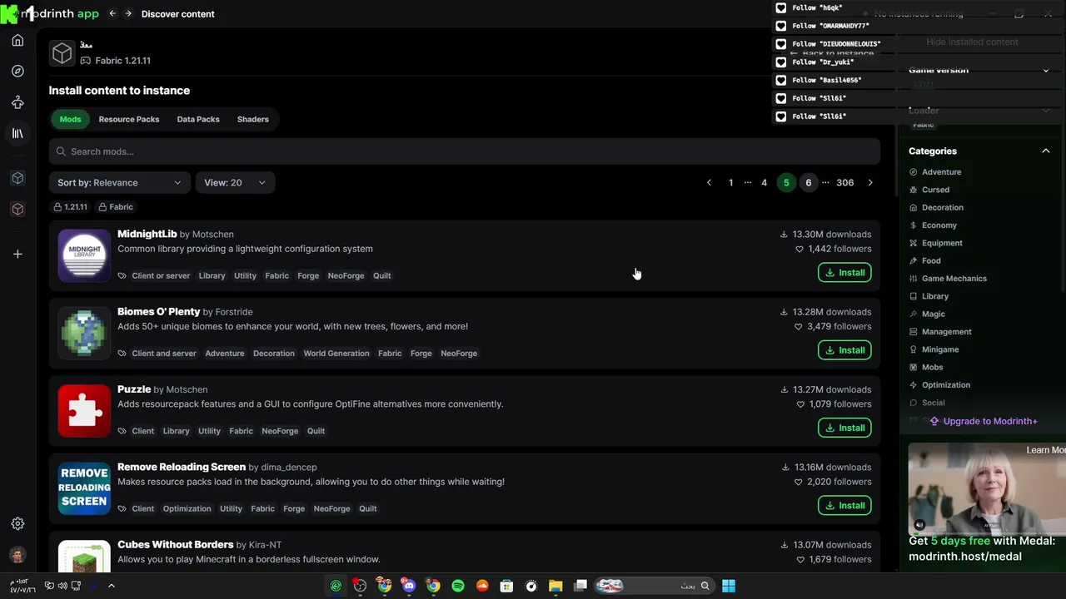1066x599 pixels.
Task: Open SoundCloud in the taskbar
Action: [x=482, y=586]
